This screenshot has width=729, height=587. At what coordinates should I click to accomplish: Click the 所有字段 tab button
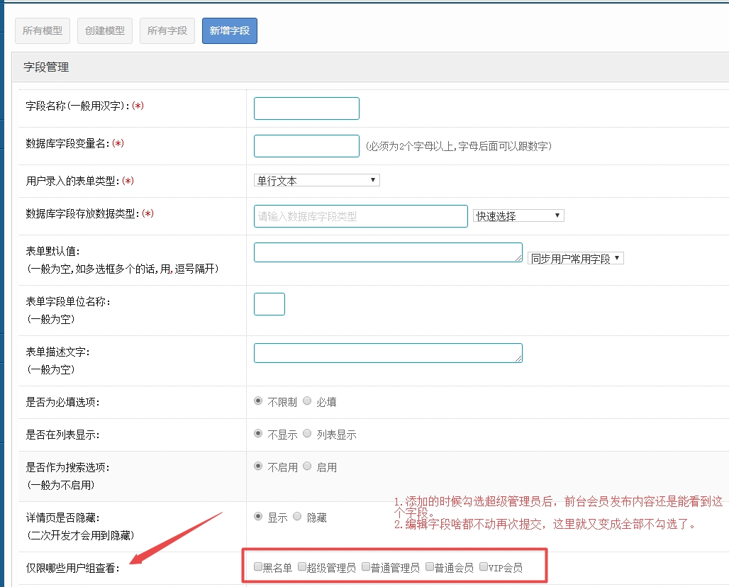(x=167, y=31)
